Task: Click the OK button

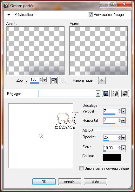Action: 44,182
